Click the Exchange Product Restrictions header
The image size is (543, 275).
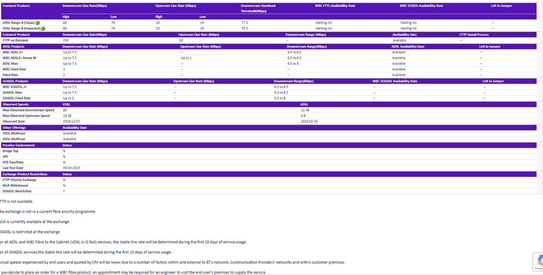pyautogui.click(x=26, y=174)
